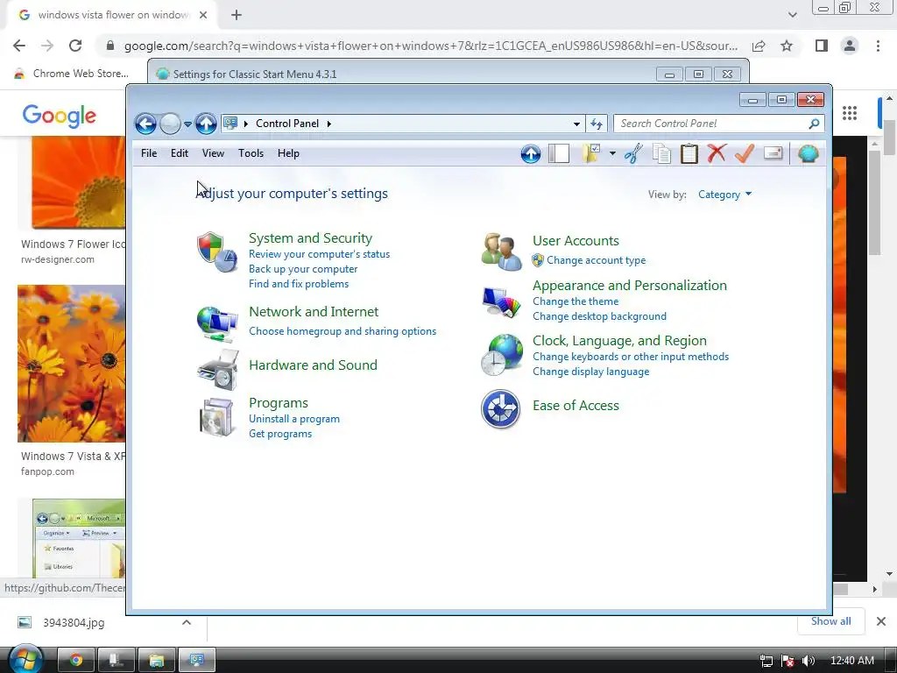Open the File menu

pyautogui.click(x=149, y=153)
